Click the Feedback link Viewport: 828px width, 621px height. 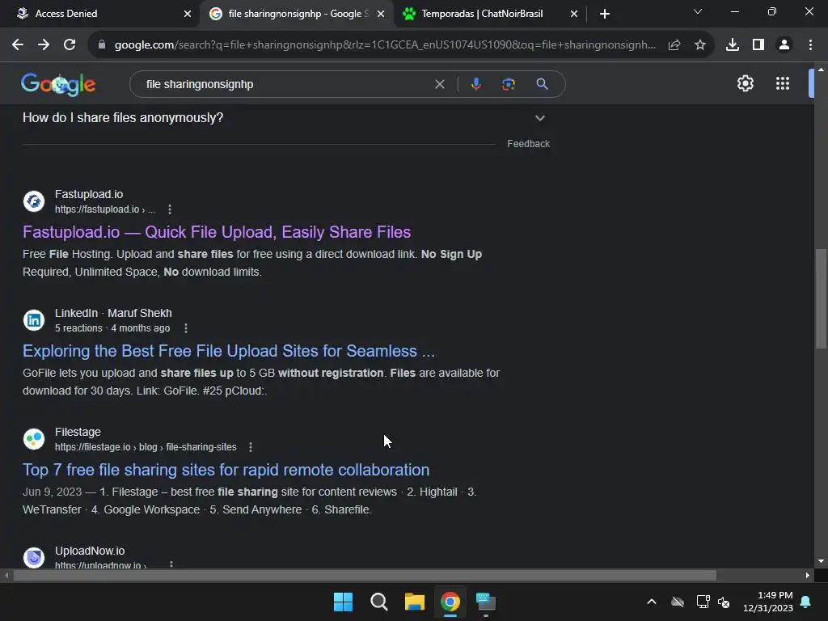tap(529, 144)
